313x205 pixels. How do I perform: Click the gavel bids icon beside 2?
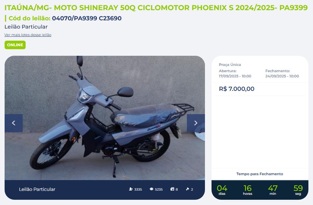coord(188,189)
